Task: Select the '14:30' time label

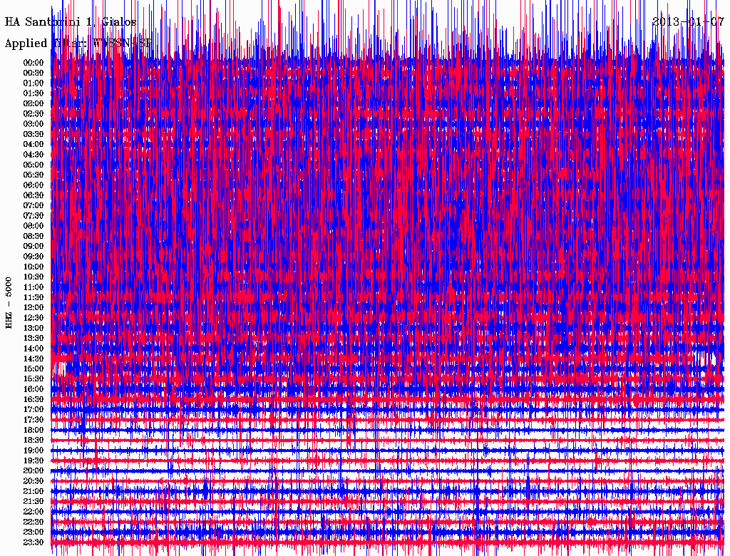Action: click(34, 359)
